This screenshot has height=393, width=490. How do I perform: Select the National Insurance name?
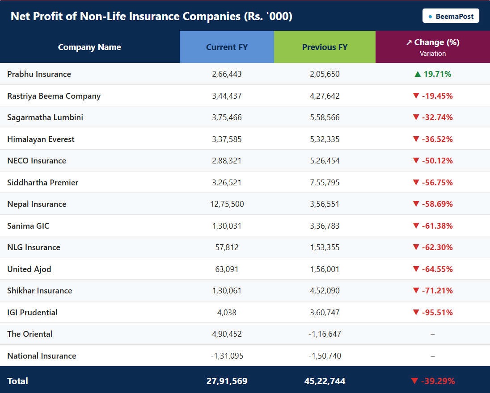click(42, 356)
